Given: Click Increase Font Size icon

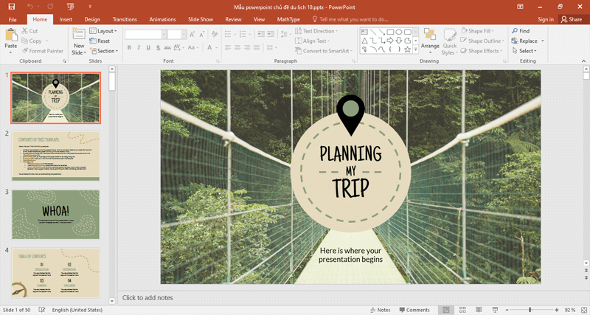Looking at the screenshot, I should point(192,35).
